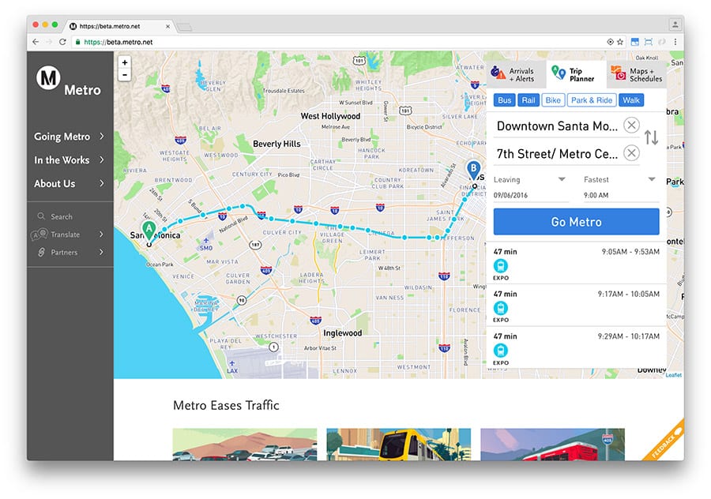Image resolution: width=711 pixels, height=499 pixels.
Task: Click the location target icon in address bar
Action: pyautogui.click(x=611, y=42)
